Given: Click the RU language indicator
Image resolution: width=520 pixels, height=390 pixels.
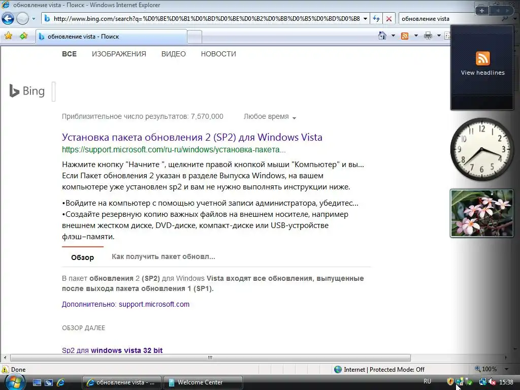Looking at the screenshot, I should [x=427, y=381].
